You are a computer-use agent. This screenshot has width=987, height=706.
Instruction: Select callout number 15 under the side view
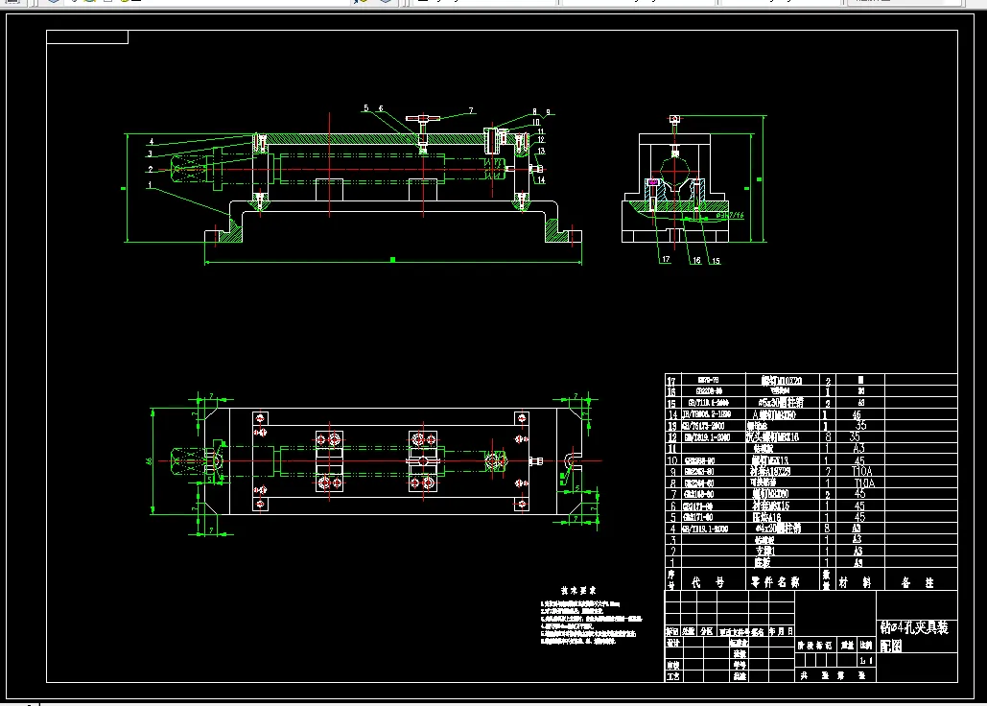(x=716, y=261)
